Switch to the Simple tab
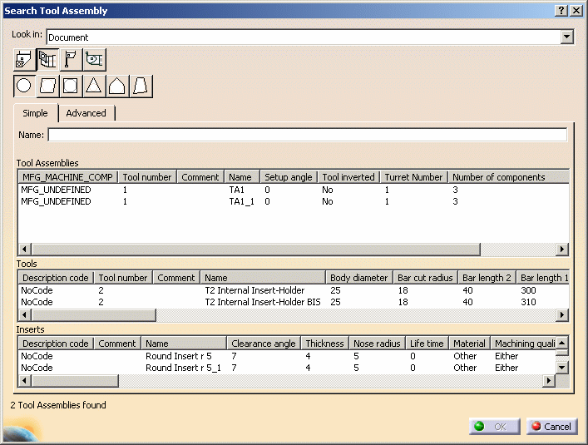This screenshot has height=445, width=588. click(35, 113)
